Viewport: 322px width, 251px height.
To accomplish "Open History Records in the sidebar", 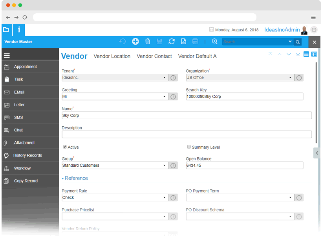I will [x=27, y=155].
